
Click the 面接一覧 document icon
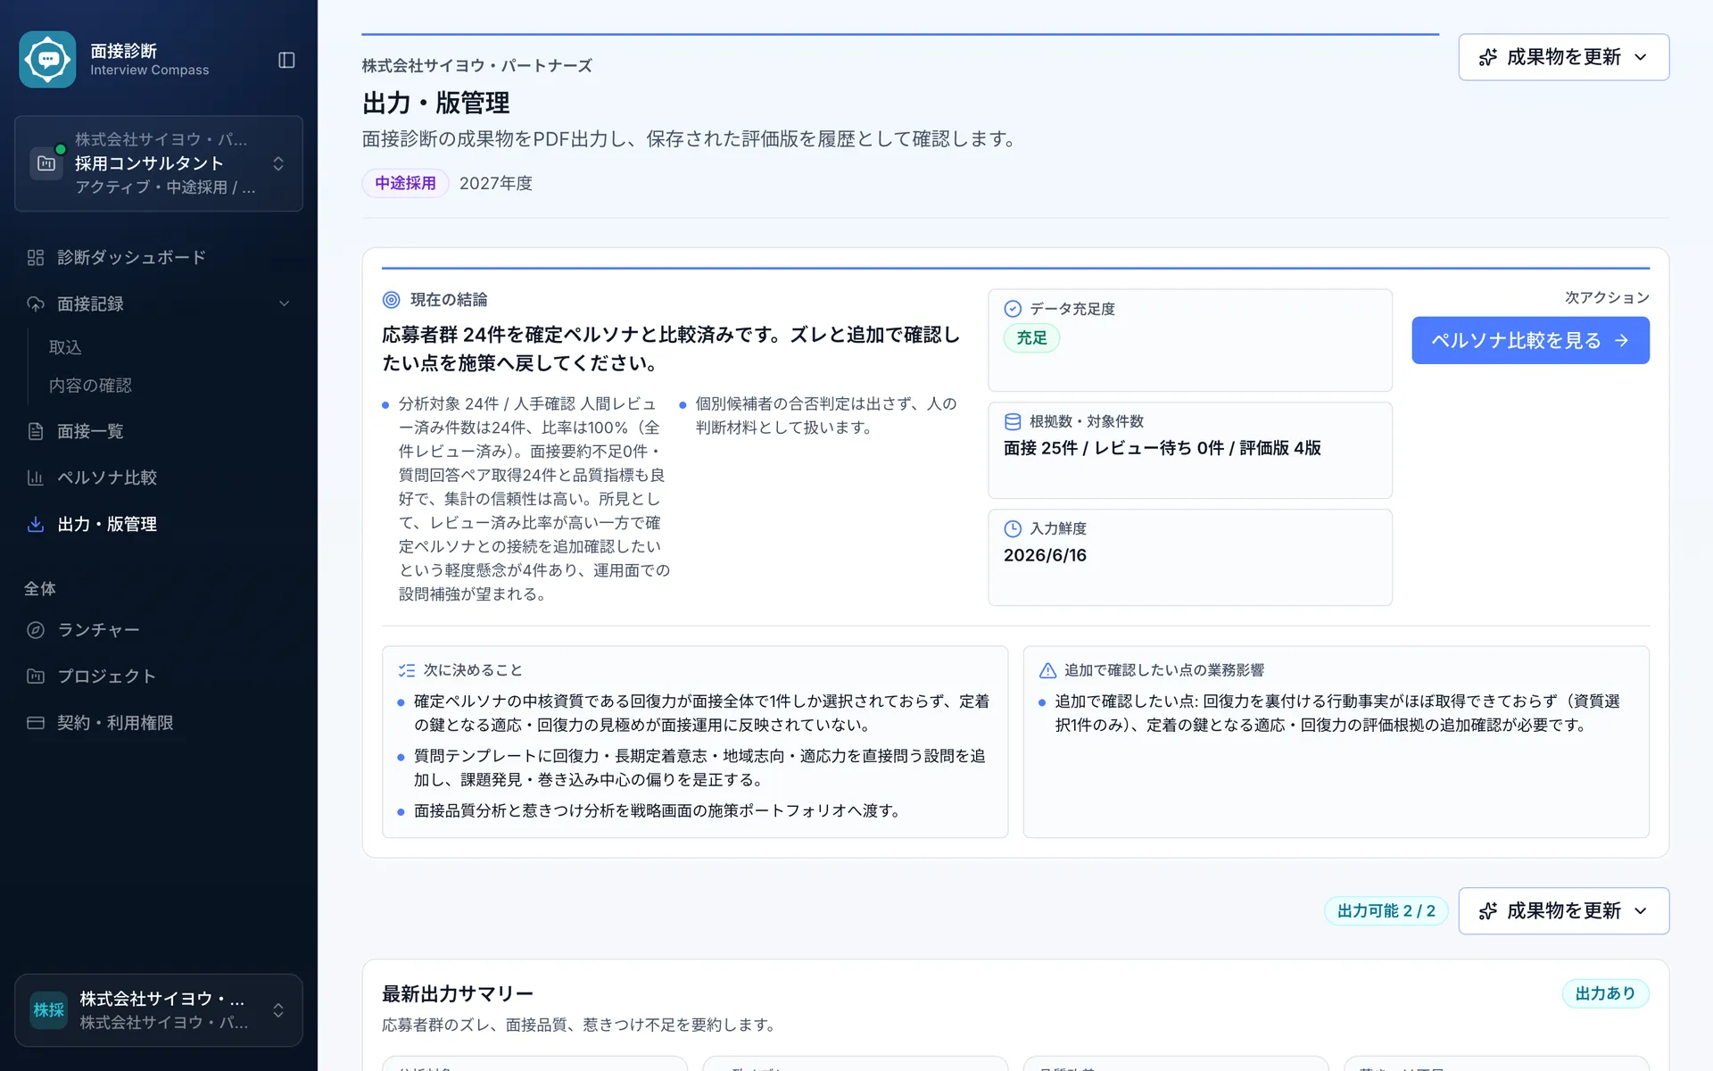point(36,431)
